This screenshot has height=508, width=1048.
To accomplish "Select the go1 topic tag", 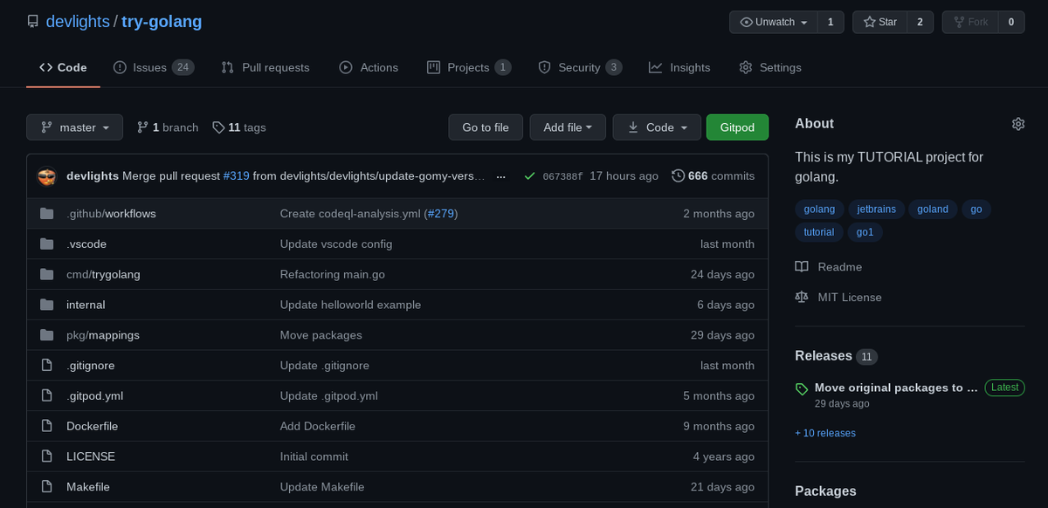I will click(865, 232).
